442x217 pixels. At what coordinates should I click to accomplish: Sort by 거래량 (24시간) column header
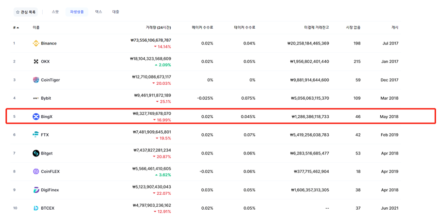[x=158, y=28]
